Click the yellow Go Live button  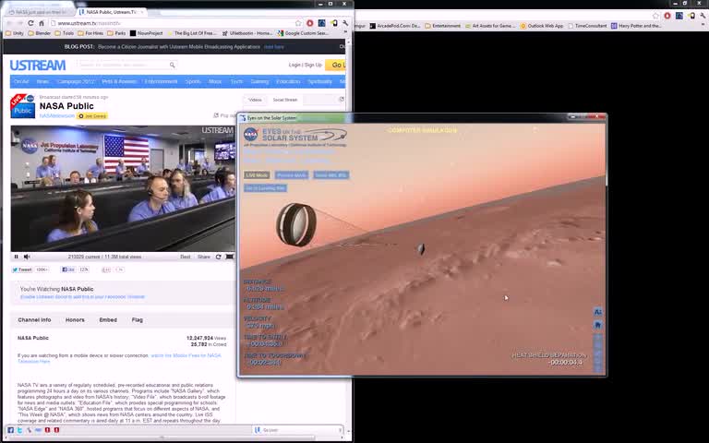click(335, 66)
